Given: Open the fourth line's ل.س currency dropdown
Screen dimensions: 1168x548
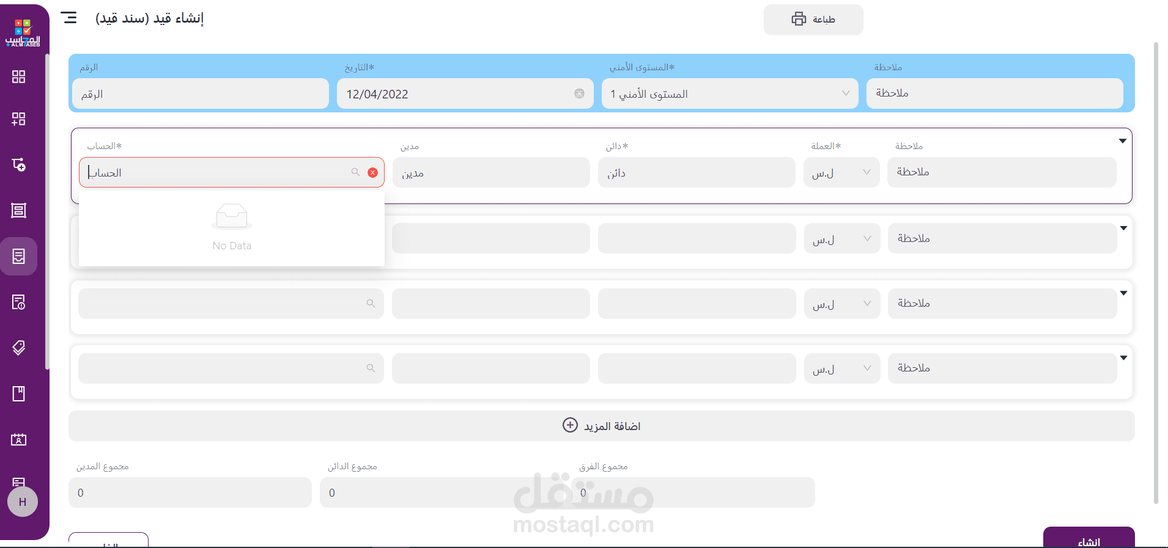Looking at the screenshot, I should point(842,368).
